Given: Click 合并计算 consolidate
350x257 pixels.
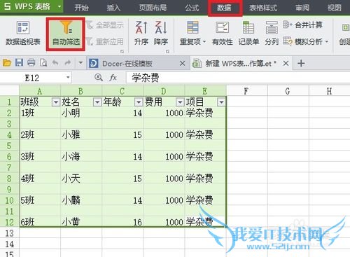Looking at the screenshot, I should (x=303, y=25).
